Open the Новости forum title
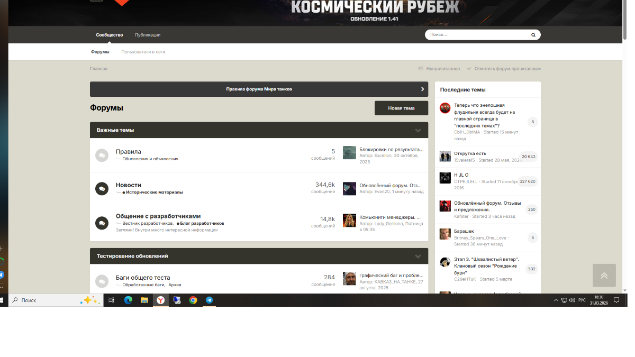 129,185
